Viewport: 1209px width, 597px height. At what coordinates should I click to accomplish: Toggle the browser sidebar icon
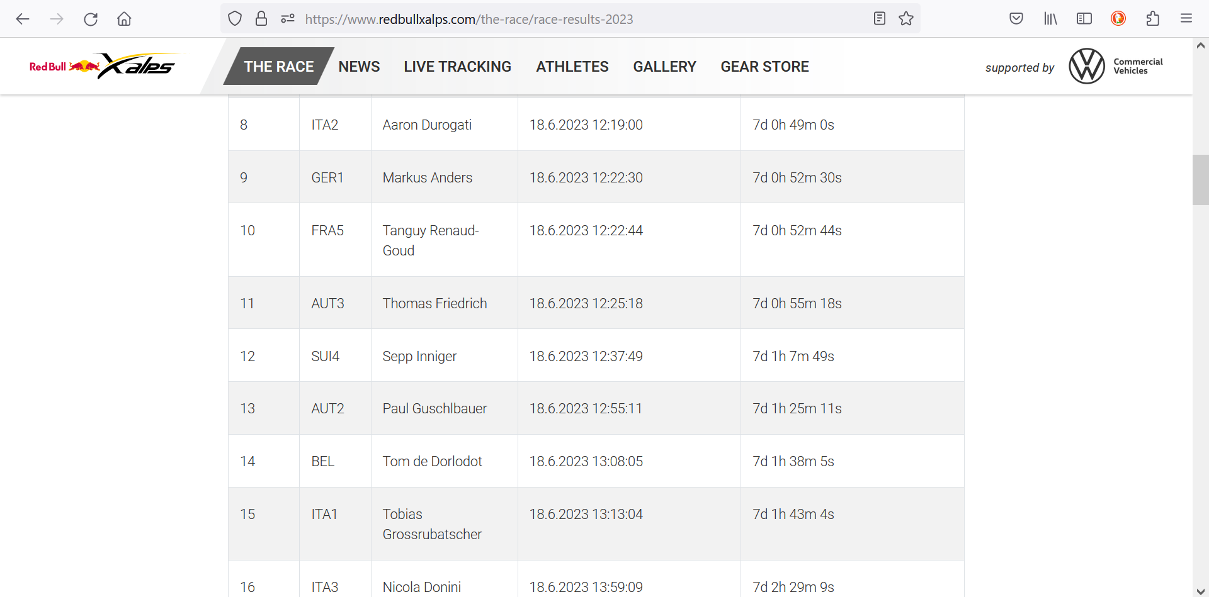[1084, 19]
